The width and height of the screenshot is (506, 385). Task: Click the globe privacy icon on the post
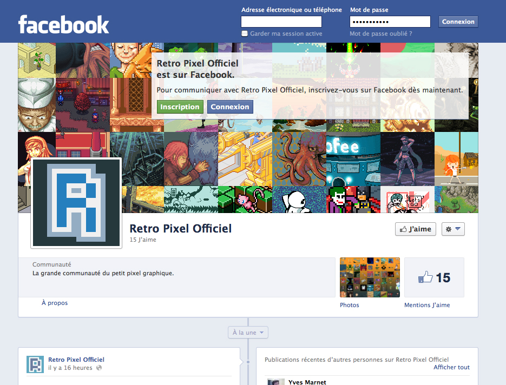[x=99, y=368]
